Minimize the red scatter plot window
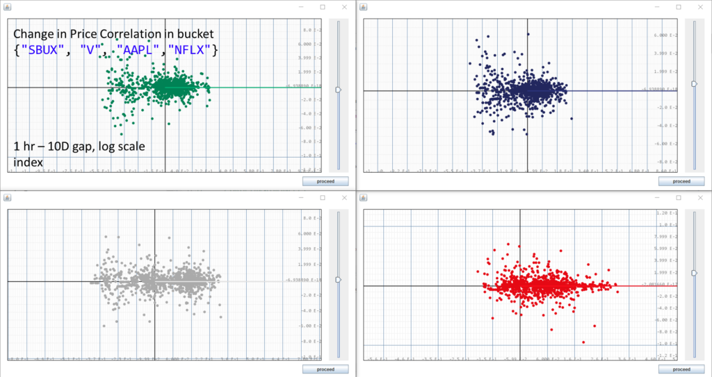 (657, 197)
